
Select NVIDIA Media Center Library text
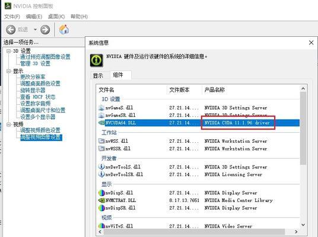click(x=238, y=200)
